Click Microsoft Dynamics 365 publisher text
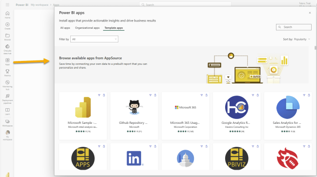Image resolution: width=317 pixels, height=177 pixels. tap(288, 127)
